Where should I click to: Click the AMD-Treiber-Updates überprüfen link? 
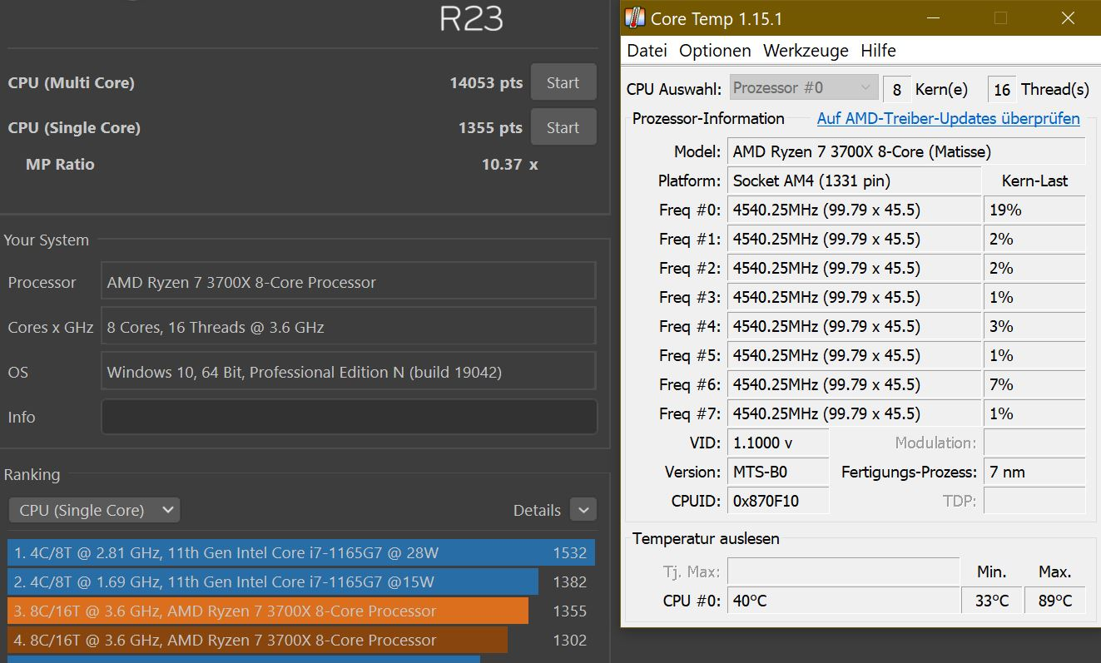tap(948, 118)
